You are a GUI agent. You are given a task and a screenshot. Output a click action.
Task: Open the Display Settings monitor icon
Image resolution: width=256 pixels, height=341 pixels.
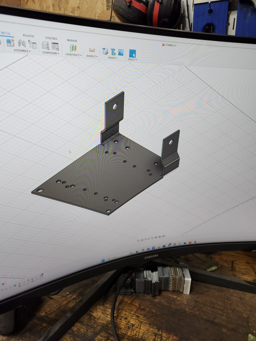[156, 237]
